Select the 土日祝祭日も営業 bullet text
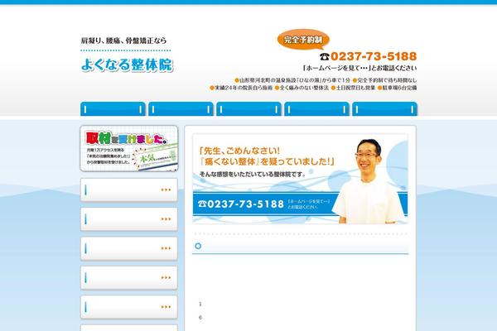The height and width of the screenshot is (331, 497). [x=355, y=88]
